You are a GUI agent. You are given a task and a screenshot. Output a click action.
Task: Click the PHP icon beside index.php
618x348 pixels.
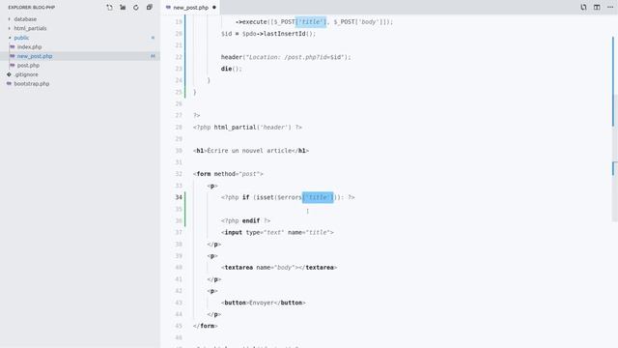(13, 46)
